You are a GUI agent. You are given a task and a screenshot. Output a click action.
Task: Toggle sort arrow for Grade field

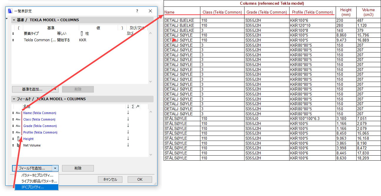tap(128, 126)
